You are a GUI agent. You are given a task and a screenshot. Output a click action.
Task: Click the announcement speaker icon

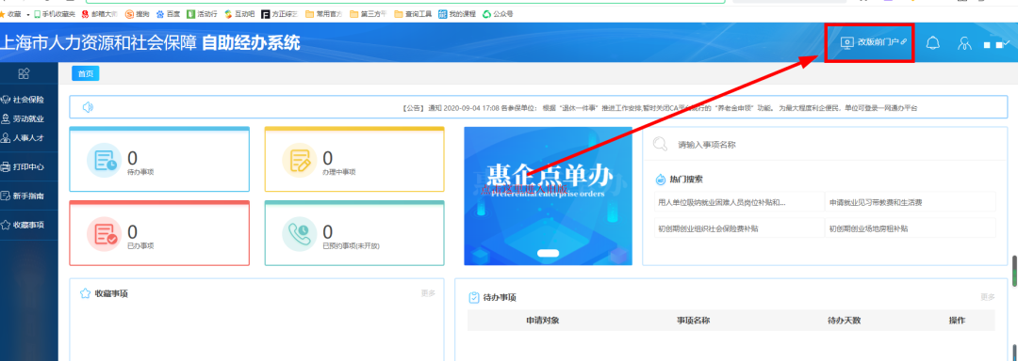tap(88, 107)
